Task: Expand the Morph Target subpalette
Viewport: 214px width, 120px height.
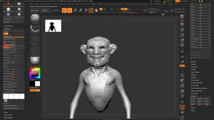Action: [195, 72]
